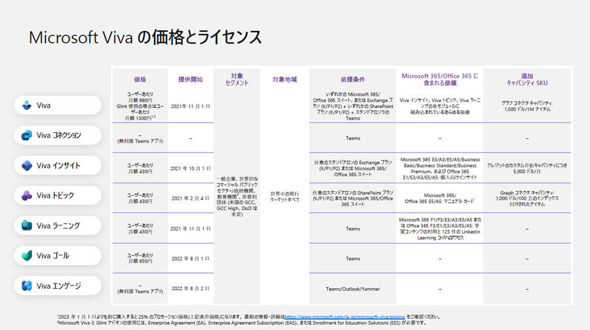Click the 無料版 Teams アプリ cell in コネクション row
The height and width of the screenshot is (330, 590).
pos(140,138)
